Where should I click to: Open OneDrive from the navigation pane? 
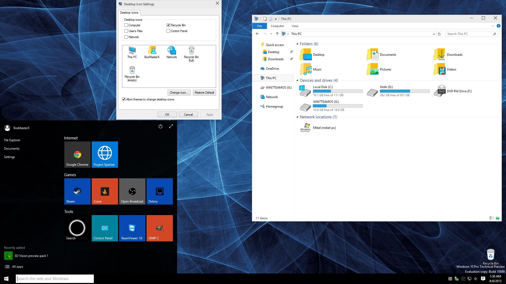tap(272, 68)
